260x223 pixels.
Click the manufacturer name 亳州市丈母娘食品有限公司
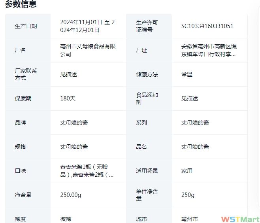[x=87, y=50]
